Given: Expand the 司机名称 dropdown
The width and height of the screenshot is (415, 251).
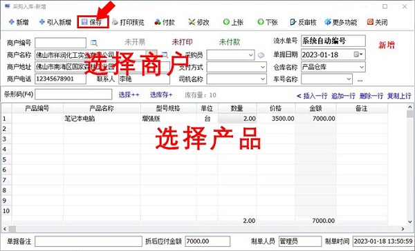Looking at the screenshot, I should pos(263,79).
